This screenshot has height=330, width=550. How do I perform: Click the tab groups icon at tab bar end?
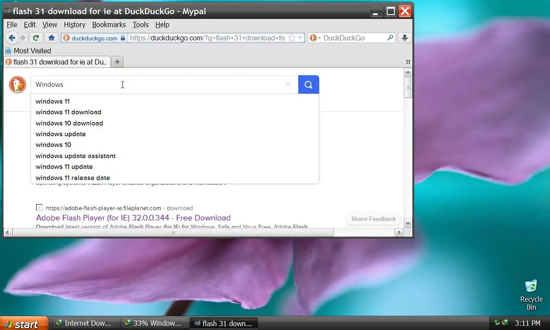408,62
